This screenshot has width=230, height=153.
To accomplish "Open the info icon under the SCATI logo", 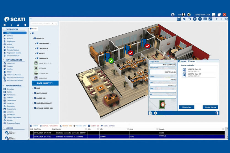I will coord(11,25).
